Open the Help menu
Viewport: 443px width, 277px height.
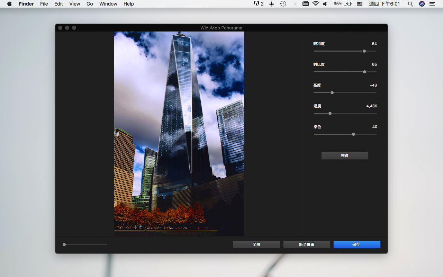pyautogui.click(x=129, y=4)
